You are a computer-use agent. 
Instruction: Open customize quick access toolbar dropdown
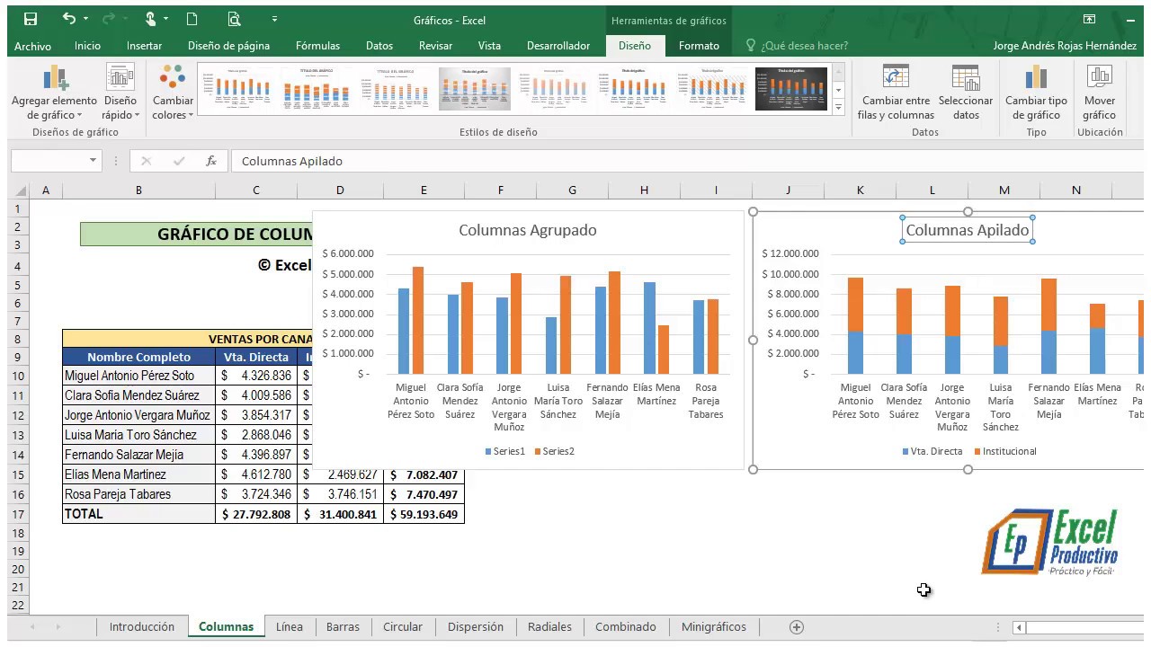click(x=274, y=19)
